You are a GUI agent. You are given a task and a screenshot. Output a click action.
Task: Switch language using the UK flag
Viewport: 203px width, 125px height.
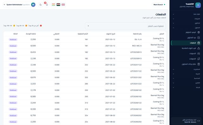tap(63, 5)
